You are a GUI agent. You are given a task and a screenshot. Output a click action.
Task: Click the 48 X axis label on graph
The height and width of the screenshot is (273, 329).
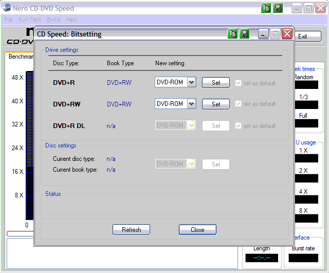pyautogui.click(x=17, y=78)
